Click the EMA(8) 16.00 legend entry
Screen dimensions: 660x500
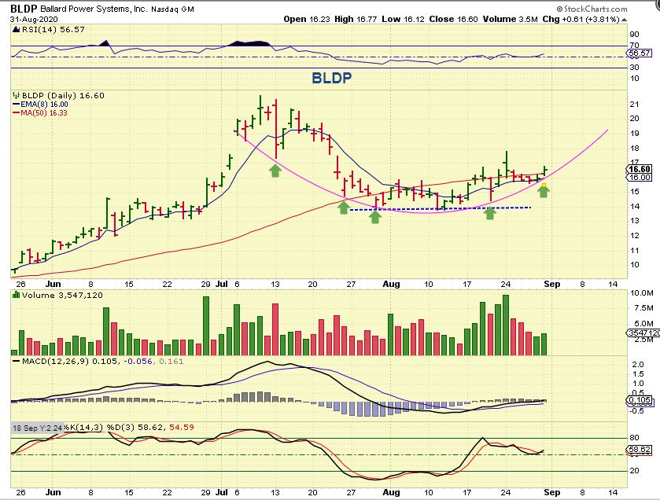(x=44, y=105)
